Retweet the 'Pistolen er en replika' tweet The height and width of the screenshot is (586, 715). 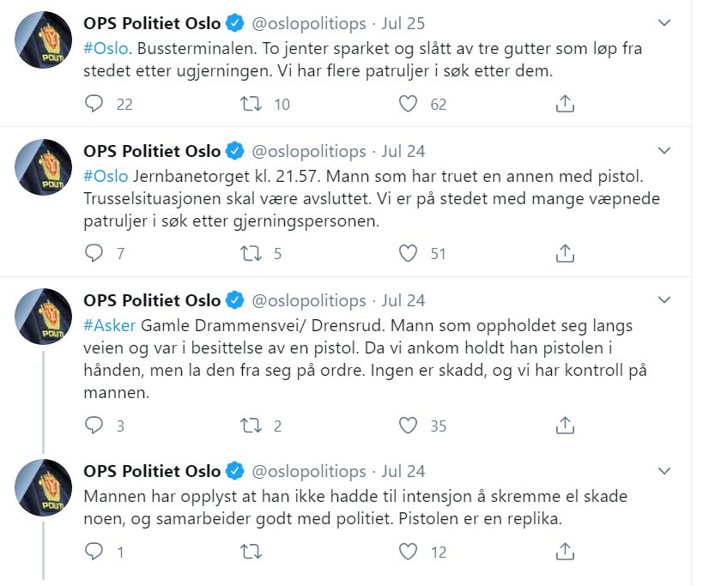(252, 552)
